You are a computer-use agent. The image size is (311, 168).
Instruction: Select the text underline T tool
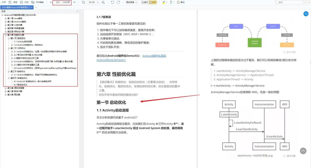coord(171,2)
